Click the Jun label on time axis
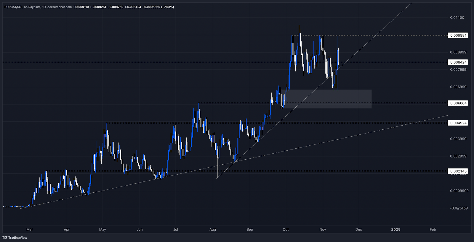 click(140, 230)
